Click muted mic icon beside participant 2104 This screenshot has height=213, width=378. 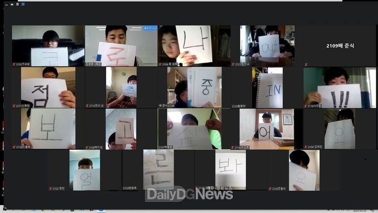(306, 147)
